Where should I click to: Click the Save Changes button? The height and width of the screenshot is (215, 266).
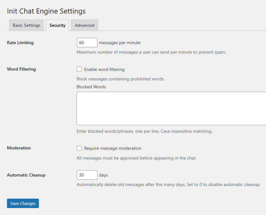click(22, 203)
